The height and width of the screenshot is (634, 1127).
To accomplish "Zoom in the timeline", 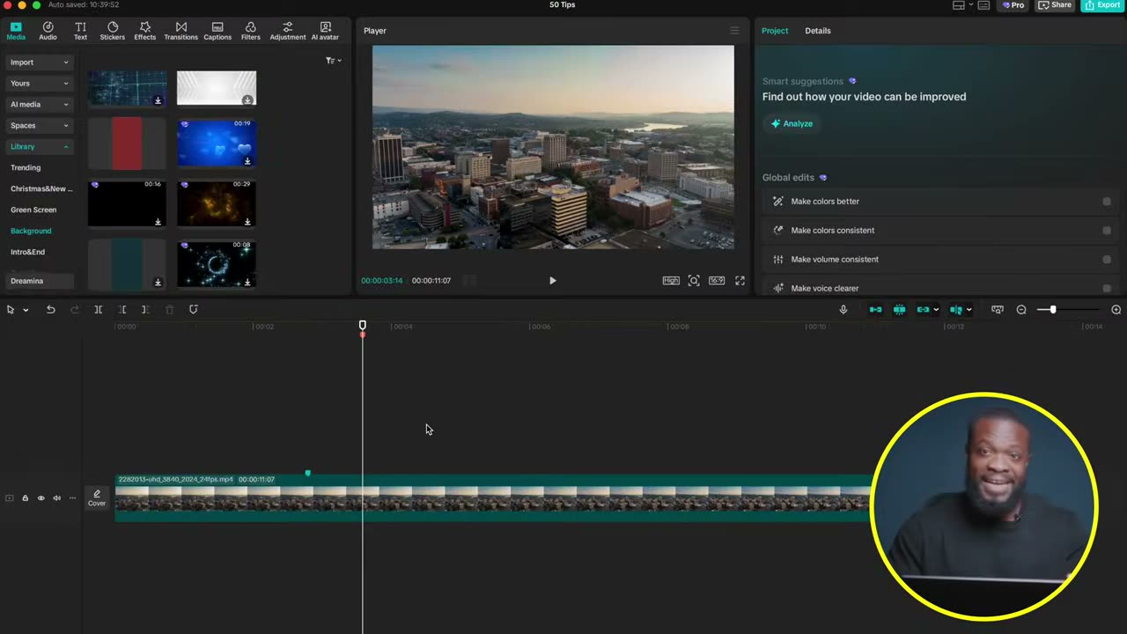I will click(x=1116, y=310).
